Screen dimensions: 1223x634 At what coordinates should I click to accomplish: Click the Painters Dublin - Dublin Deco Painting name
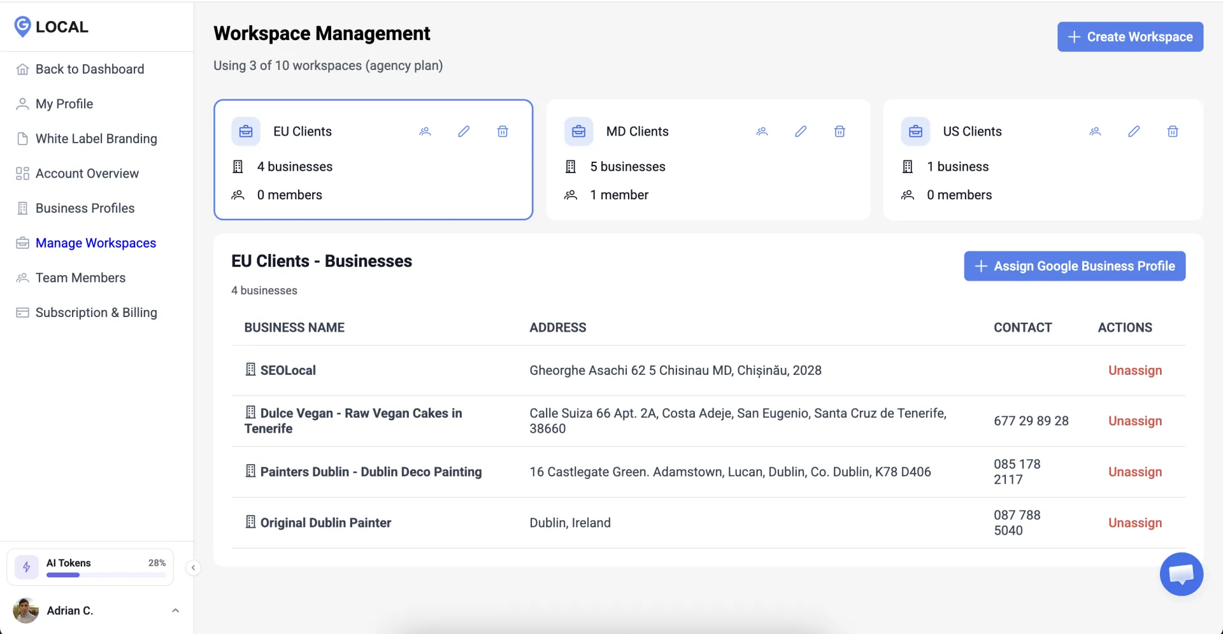coord(371,472)
